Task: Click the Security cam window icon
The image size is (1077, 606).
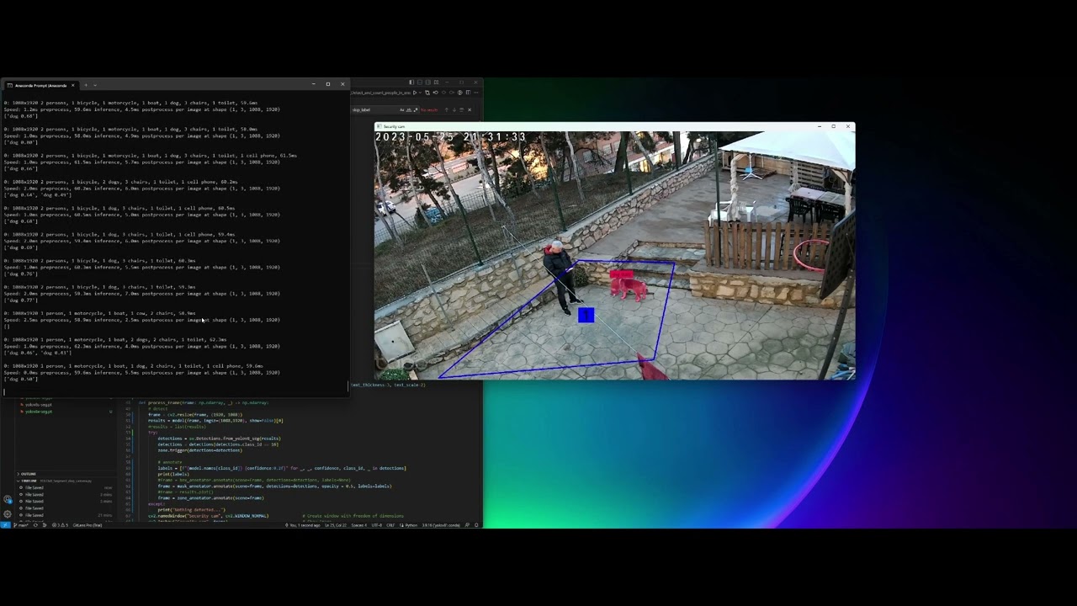Action: click(379, 126)
